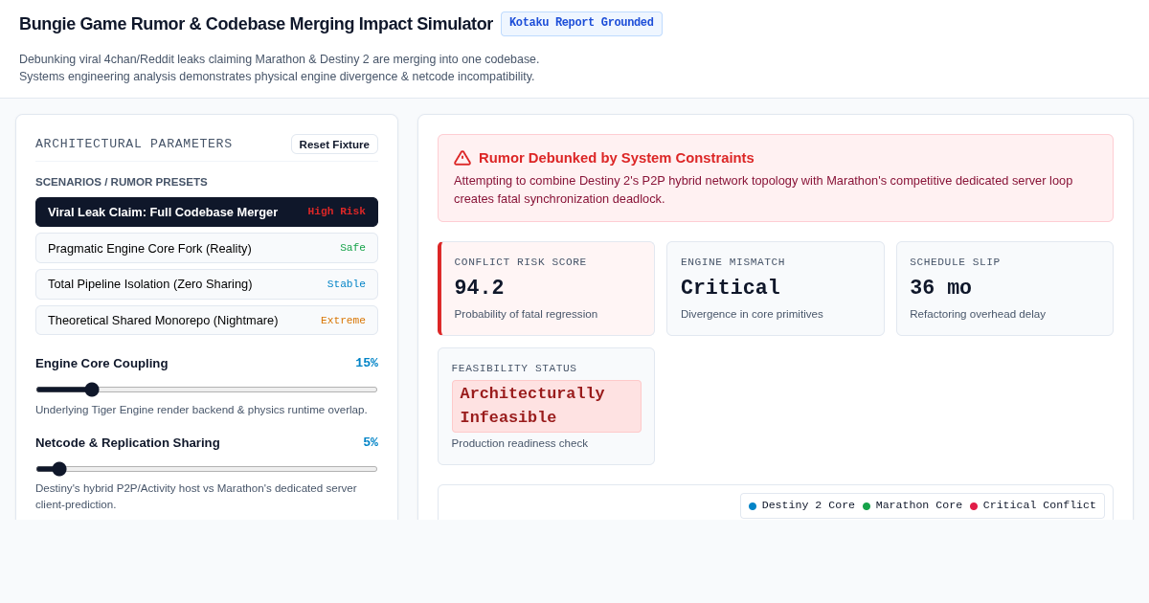Choose Total Pipeline Isolation (Zero Sharing) preset
The image size is (1149, 603).
tap(207, 284)
